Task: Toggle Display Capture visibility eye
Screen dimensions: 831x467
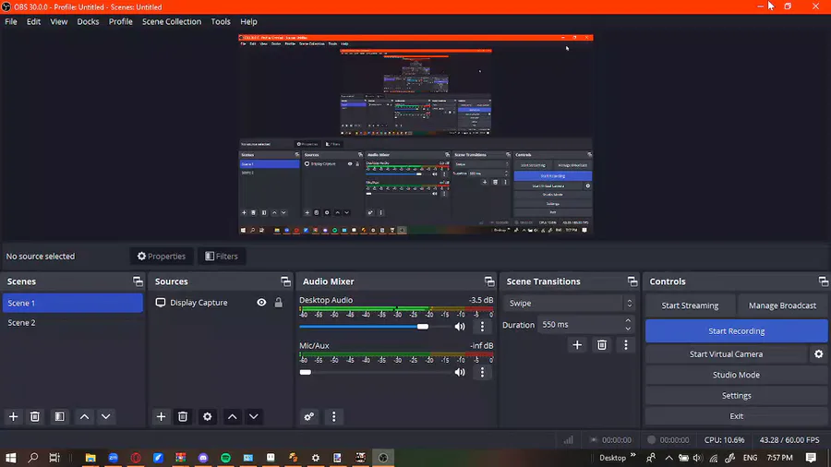Action: tap(262, 303)
